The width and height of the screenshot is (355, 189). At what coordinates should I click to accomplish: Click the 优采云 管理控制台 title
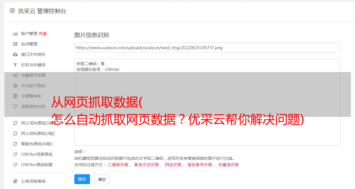[x=42, y=11]
